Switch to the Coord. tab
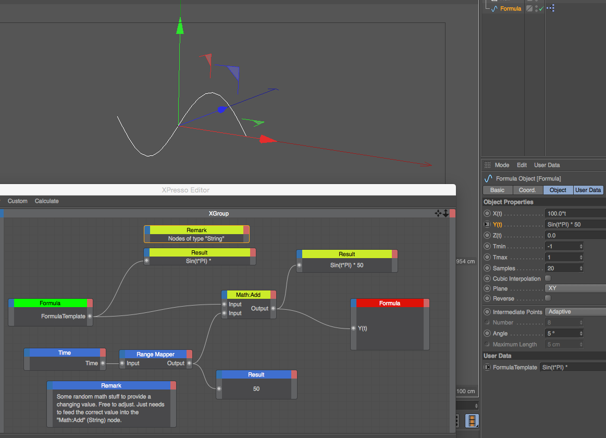Image resolution: width=606 pixels, height=438 pixels. tap(527, 190)
